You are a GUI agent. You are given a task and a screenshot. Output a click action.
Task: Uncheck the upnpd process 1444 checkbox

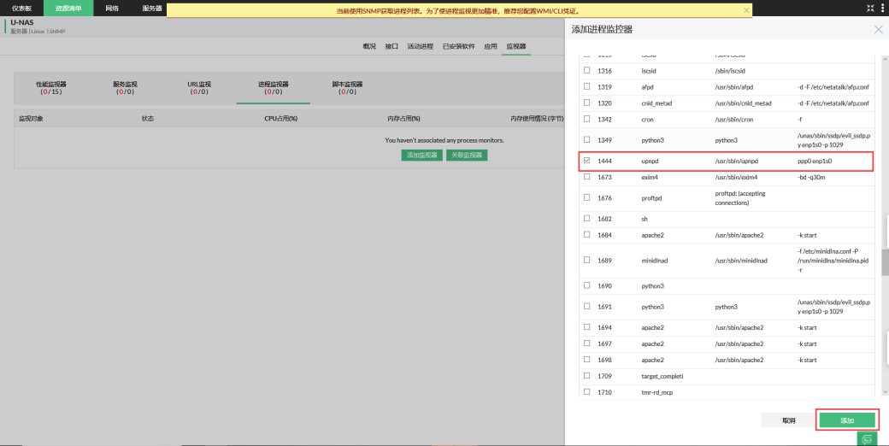[586, 161]
